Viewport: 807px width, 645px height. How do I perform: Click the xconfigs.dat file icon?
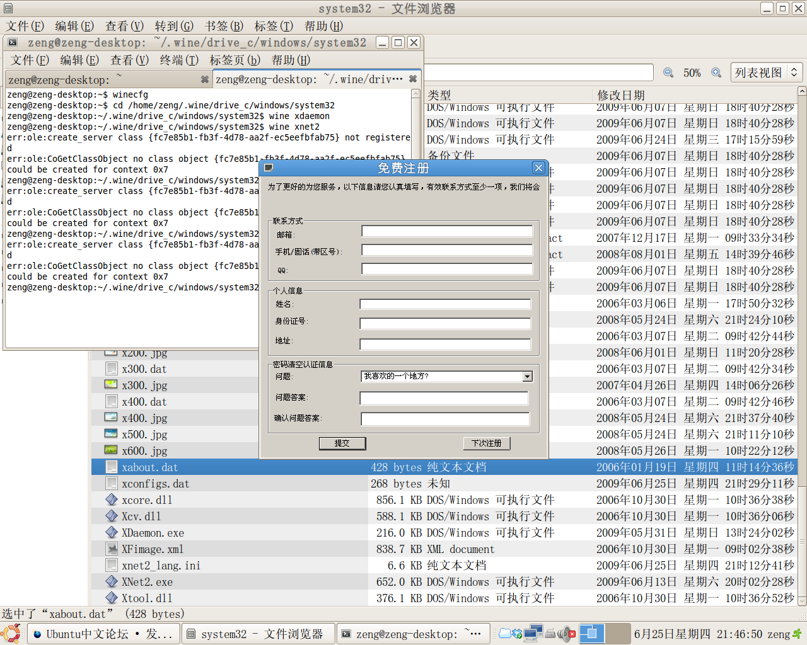[x=112, y=483]
